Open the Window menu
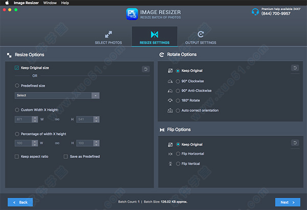307x210 pixels. coord(50,3)
